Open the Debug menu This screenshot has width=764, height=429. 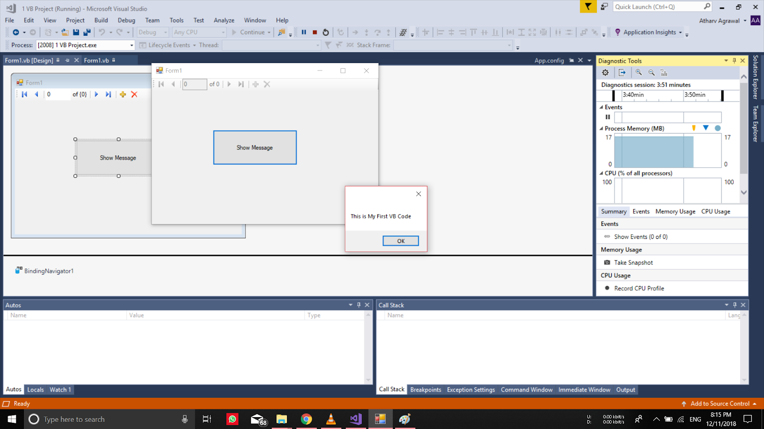coord(127,20)
